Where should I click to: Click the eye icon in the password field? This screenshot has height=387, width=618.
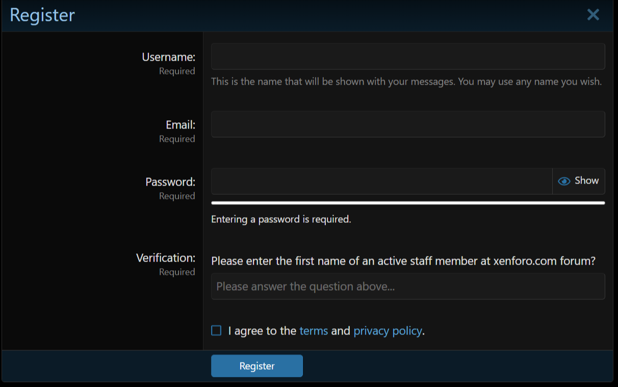564,182
